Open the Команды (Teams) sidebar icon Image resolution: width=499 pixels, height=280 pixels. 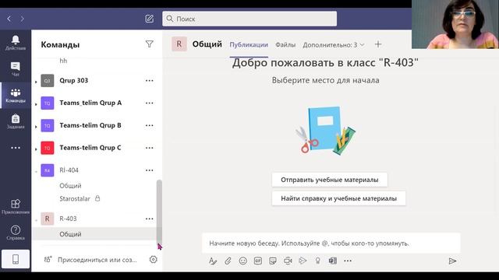coord(16,95)
